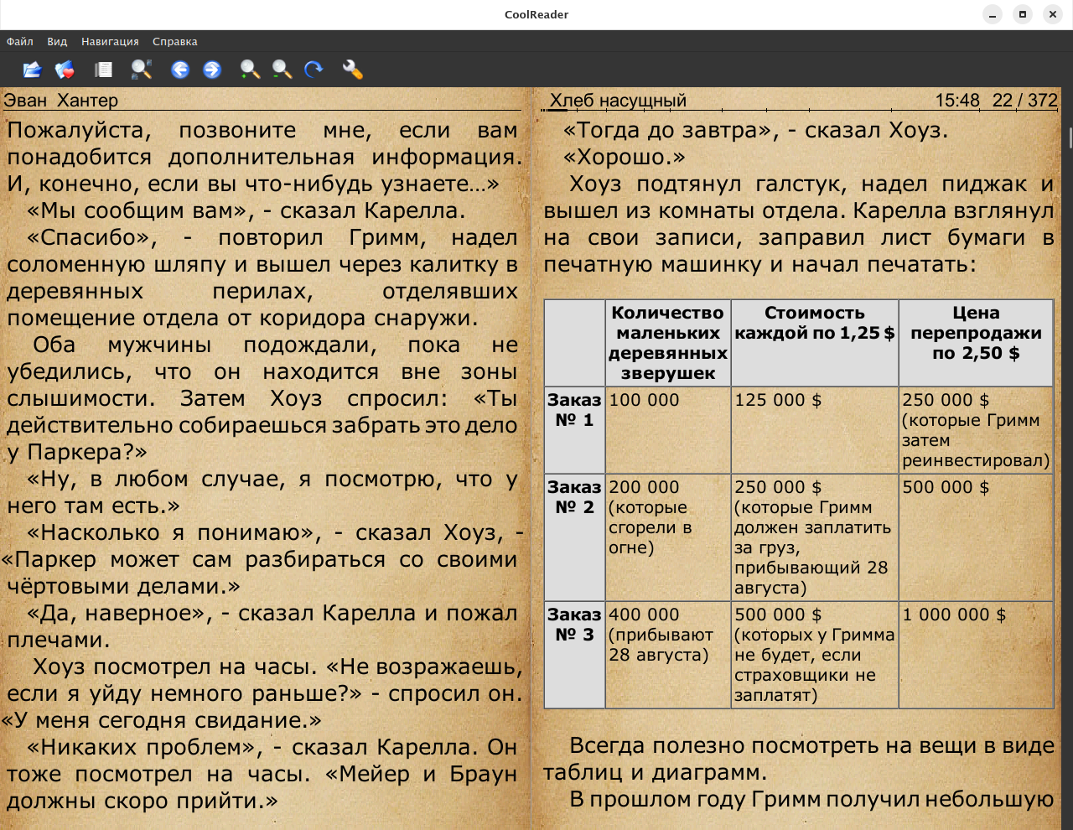The image size is (1073, 830).
Task: Click cell '250 000 $ (которые Гримм затем реинвестировал)'
Action: pos(976,430)
